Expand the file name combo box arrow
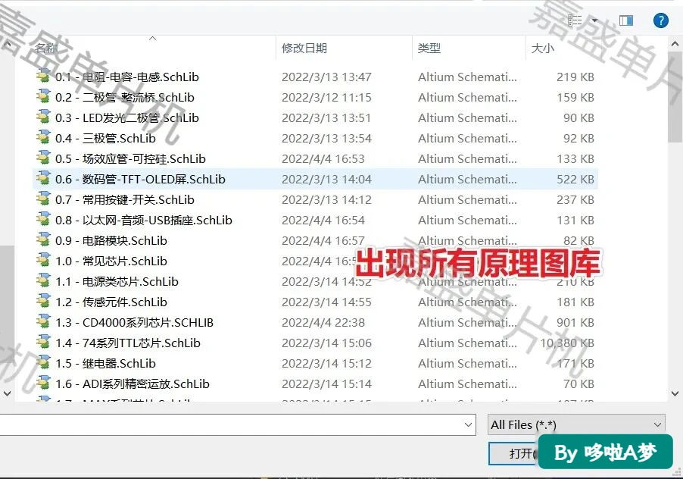 pyautogui.click(x=468, y=424)
